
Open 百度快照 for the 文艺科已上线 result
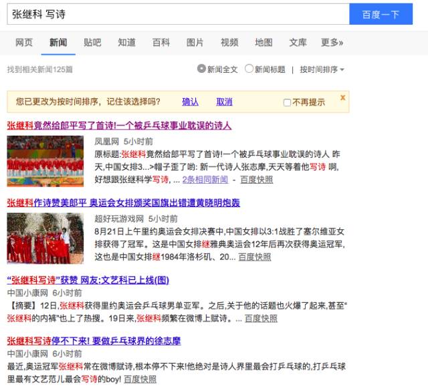pos(261,318)
